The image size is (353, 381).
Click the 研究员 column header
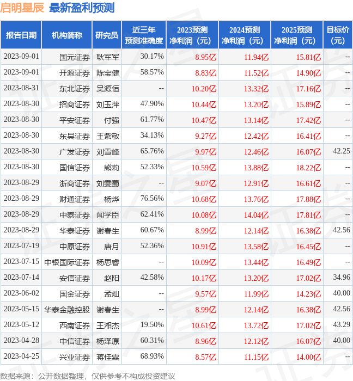coord(107,35)
